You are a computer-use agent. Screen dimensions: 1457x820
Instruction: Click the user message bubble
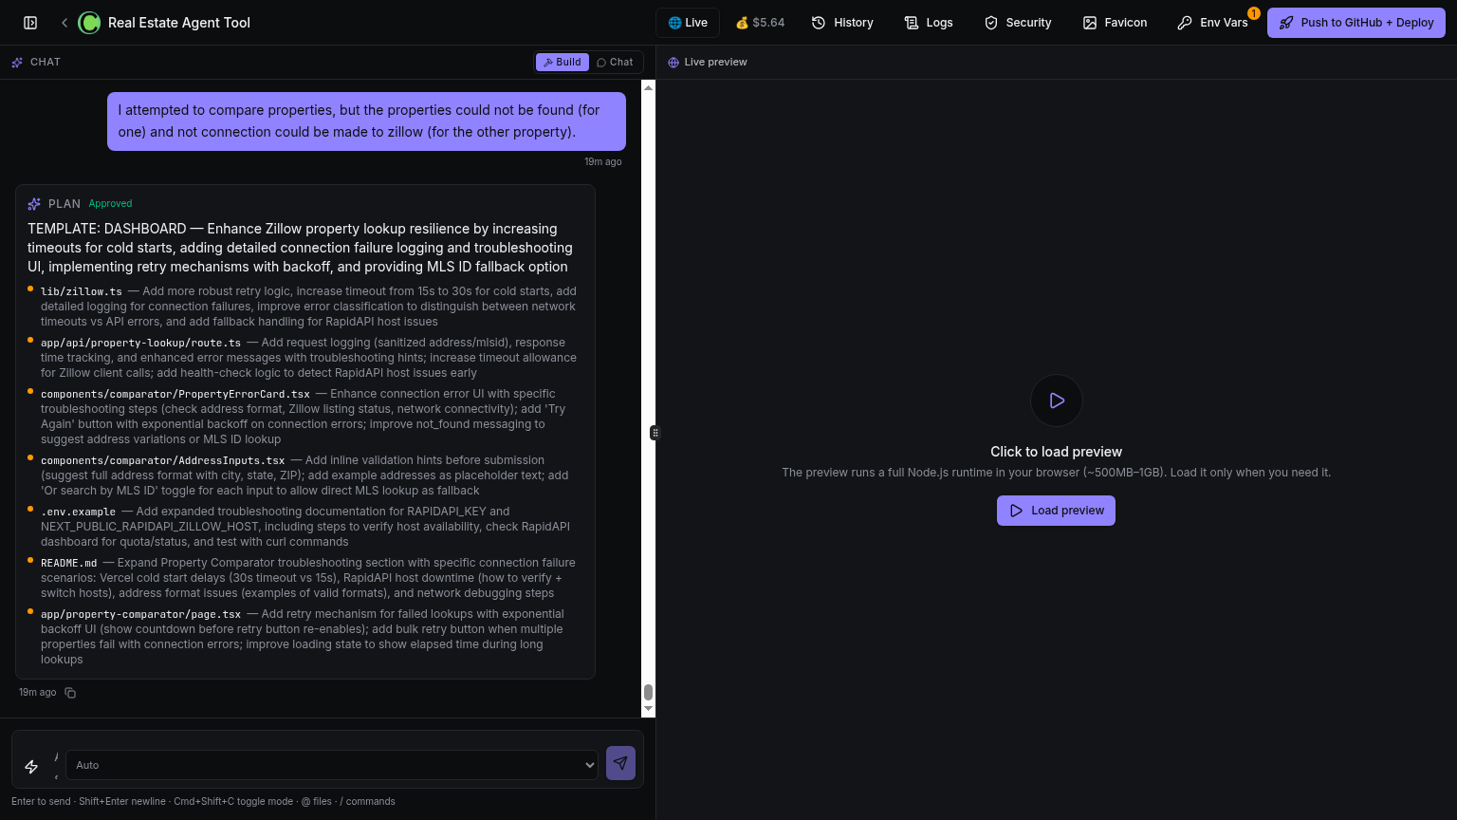click(x=366, y=121)
